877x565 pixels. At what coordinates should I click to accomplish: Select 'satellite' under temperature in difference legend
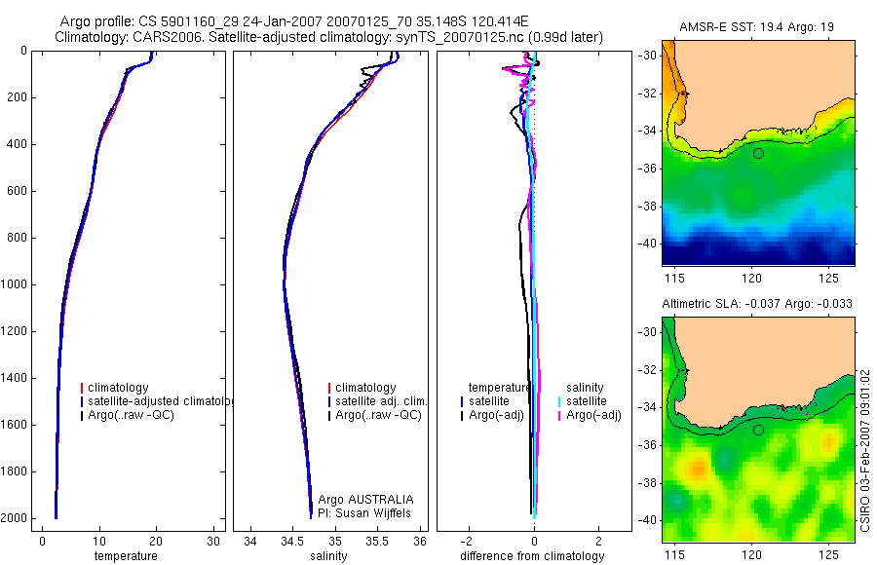point(489,401)
